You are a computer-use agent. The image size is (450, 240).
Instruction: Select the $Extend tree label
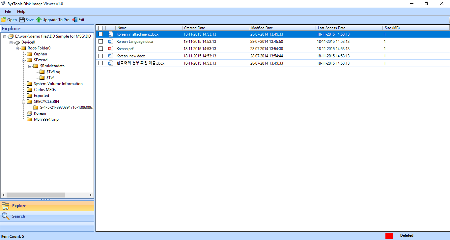(41, 60)
